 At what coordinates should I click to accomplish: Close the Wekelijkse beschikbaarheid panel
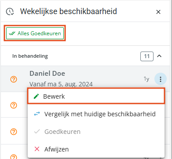coord(158,12)
